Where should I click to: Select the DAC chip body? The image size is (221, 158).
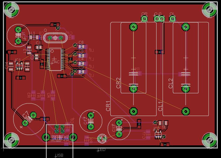point(55,59)
